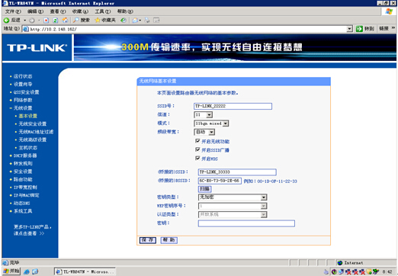Viewport: 398px width, 276px height.
Task: Click the Internet zone globe in status bar
Action: pos(340,262)
